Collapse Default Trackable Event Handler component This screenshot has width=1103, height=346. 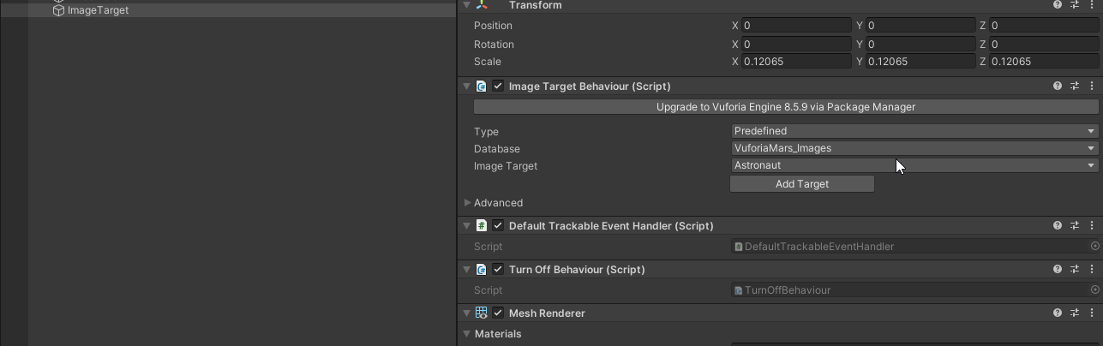[467, 226]
